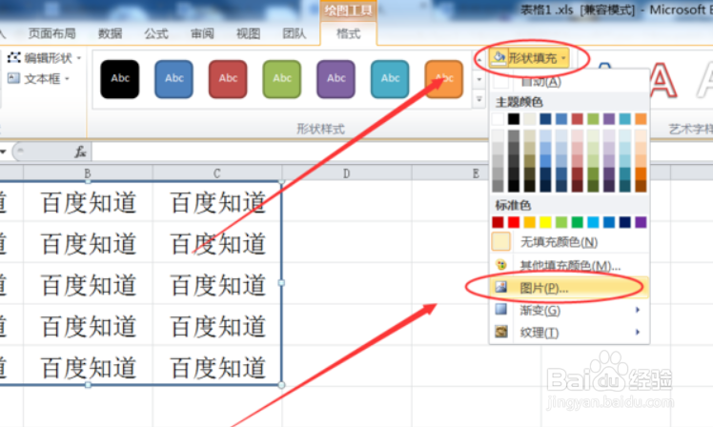Open the 文本框 dropdown
The width and height of the screenshot is (713, 427).
pos(39,79)
